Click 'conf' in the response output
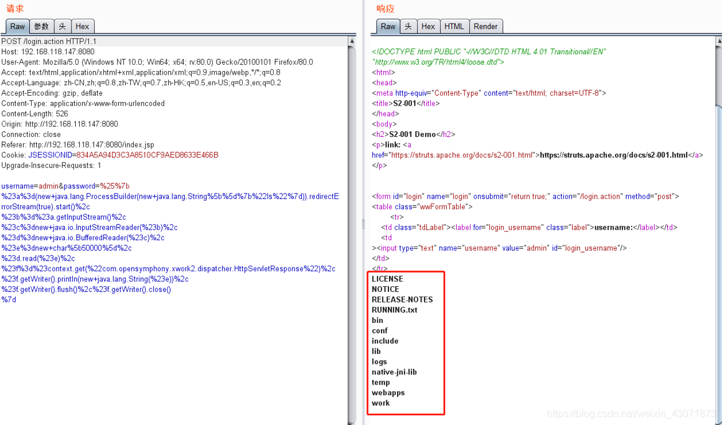The width and height of the screenshot is (722, 425). [380, 330]
